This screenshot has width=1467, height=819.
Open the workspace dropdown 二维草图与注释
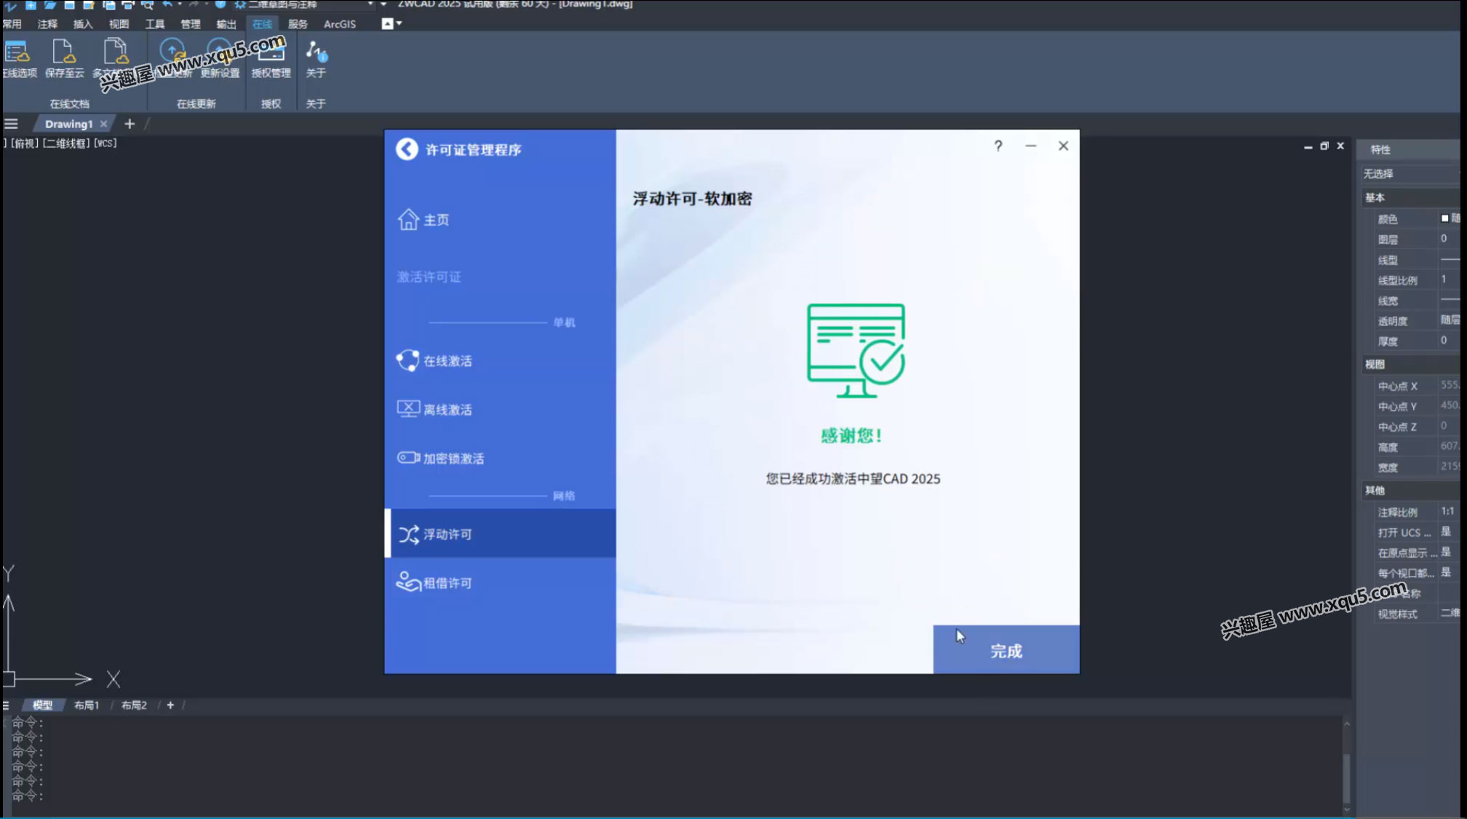(x=304, y=4)
